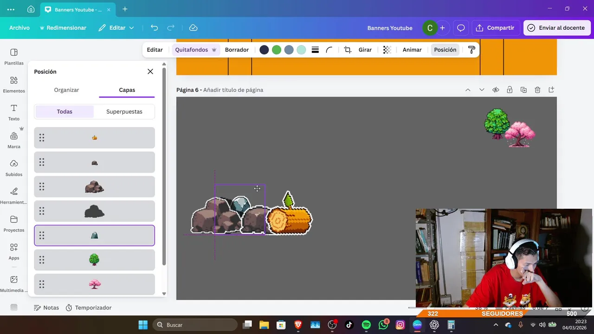Open Notas at the bottom
The width and height of the screenshot is (594, 334).
coord(46,308)
